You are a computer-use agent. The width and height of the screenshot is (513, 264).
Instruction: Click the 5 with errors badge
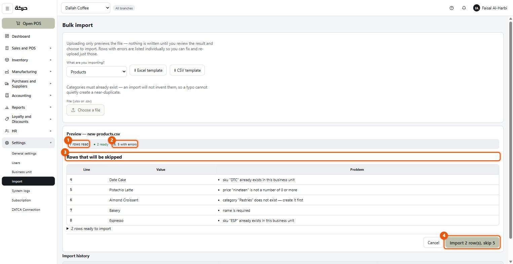pyautogui.click(x=125, y=144)
